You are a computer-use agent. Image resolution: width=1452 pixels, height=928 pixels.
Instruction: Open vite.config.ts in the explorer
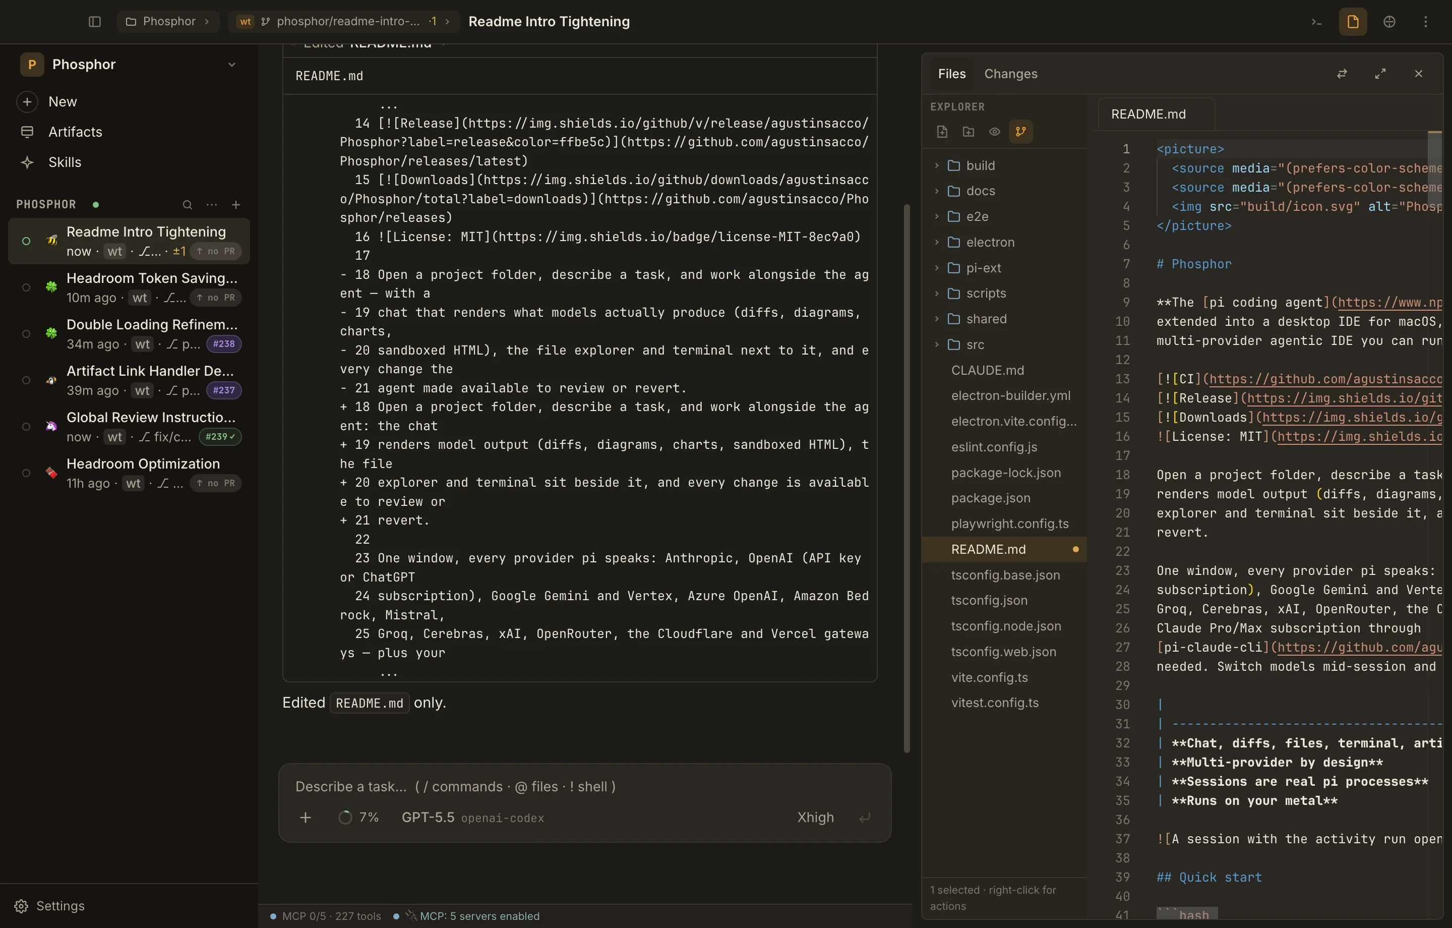pos(1004,677)
